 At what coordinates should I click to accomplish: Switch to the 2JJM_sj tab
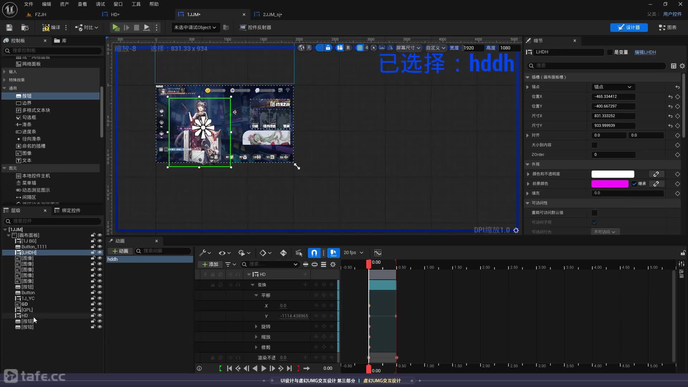(x=272, y=15)
